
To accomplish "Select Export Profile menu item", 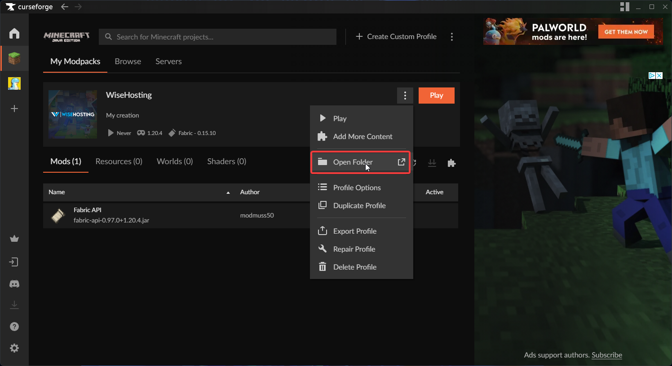I will point(362,231).
